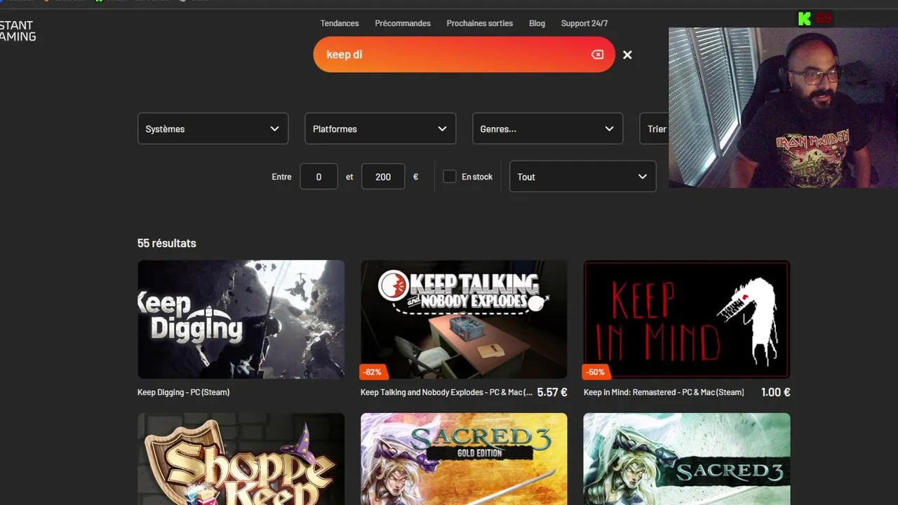Click the -50% discount badge
898x505 pixels.
[x=596, y=372]
